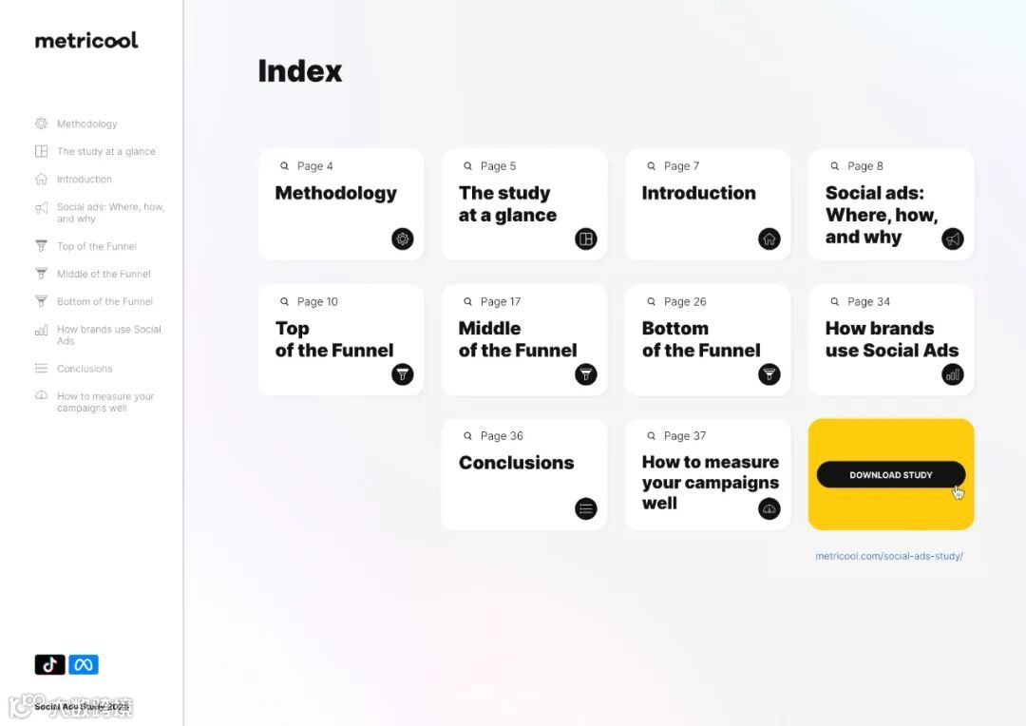Image resolution: width=1026 pixels, height=726 pixels.
Task: Click the TikTok logo icon in the sidebar
Action: [x=50, y=664]
